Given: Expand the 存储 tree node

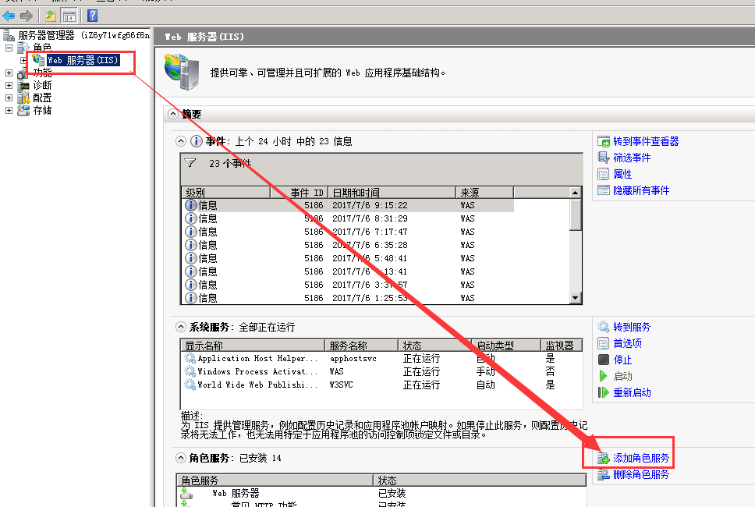Looking at the screenshot, I should (9, 110).
